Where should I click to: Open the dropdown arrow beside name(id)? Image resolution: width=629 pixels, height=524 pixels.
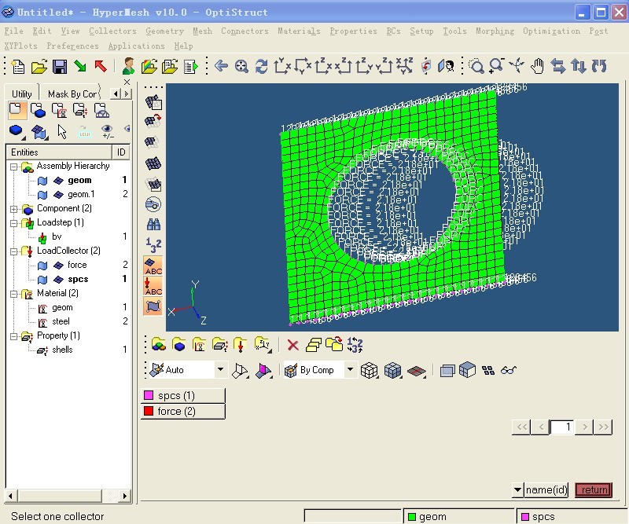tap(517, 490)
